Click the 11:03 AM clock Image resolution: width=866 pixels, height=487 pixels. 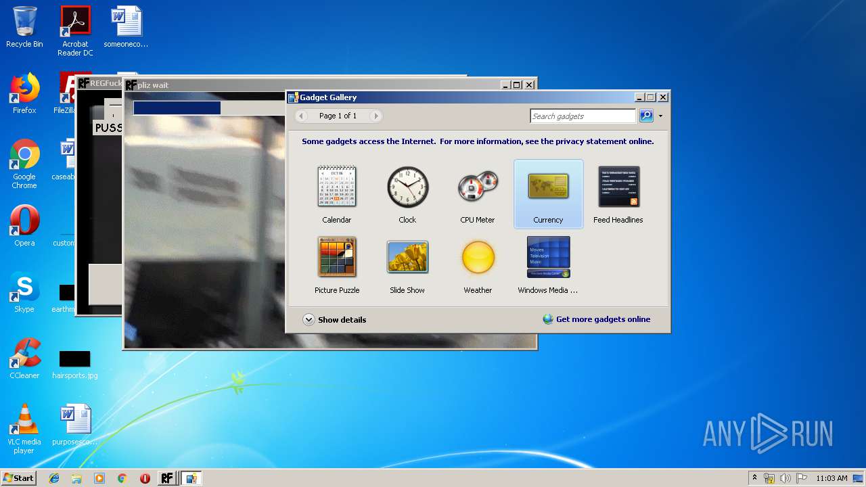point(831,478)
